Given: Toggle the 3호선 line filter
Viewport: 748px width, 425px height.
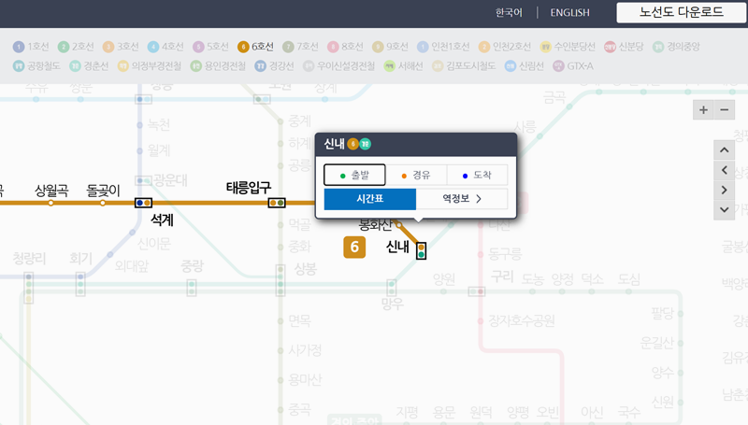Looking at the screenshot, I should tap(121, 47).
